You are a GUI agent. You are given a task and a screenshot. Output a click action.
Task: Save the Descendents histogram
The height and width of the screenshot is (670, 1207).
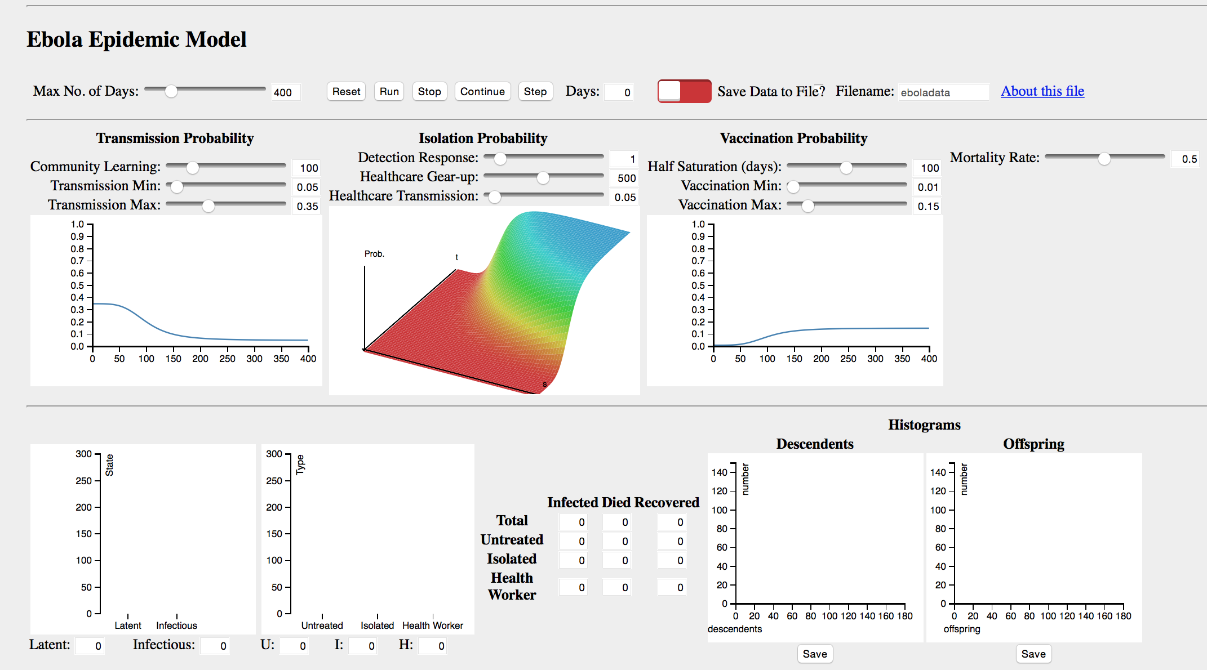[815, 654]
